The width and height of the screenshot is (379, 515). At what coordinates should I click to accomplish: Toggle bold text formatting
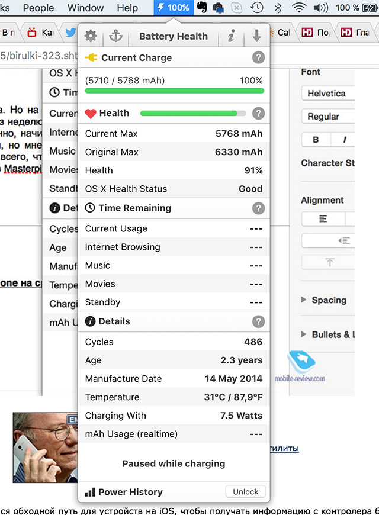point(316,140)
